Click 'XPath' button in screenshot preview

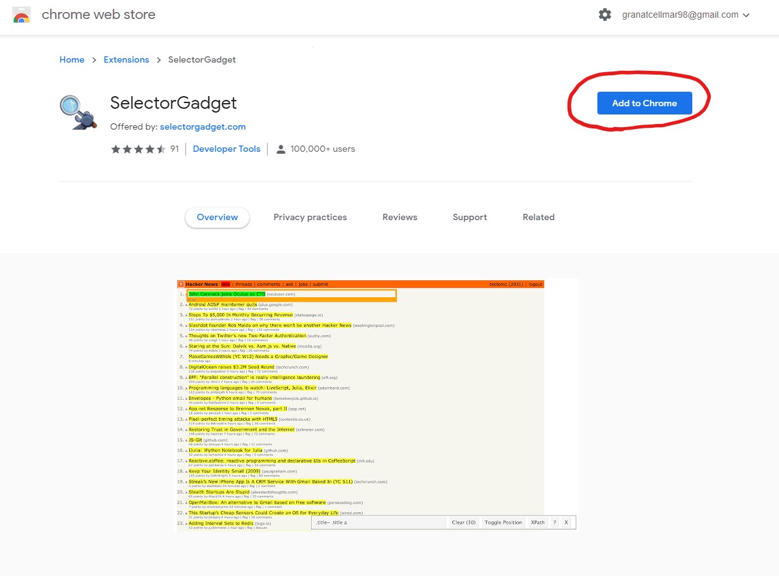538,522
